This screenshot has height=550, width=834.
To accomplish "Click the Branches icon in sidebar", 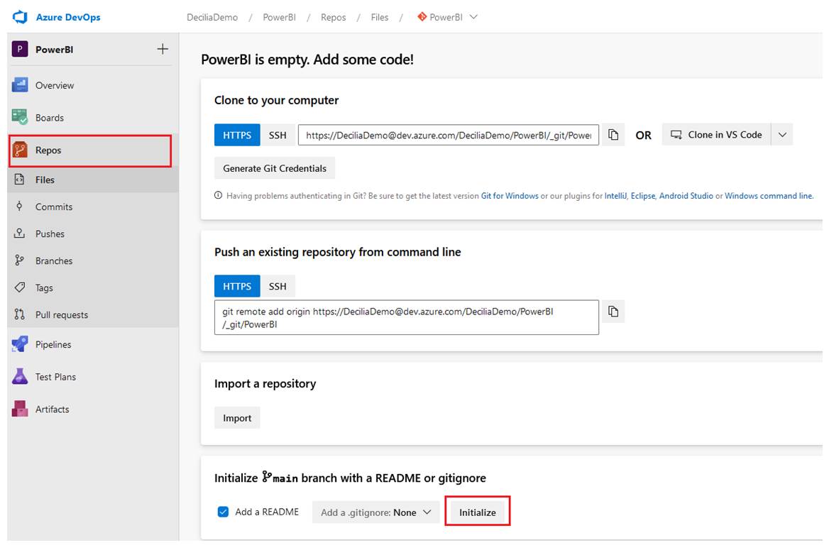I will pyautogui.click(x=20, y=260).
